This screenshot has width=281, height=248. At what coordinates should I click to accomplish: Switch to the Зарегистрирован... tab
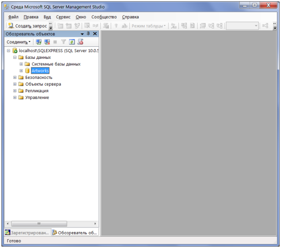point(27,232)
